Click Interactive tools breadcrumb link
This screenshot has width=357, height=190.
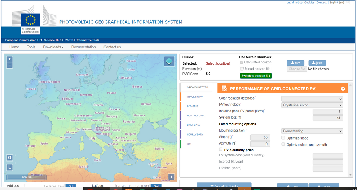88,40
